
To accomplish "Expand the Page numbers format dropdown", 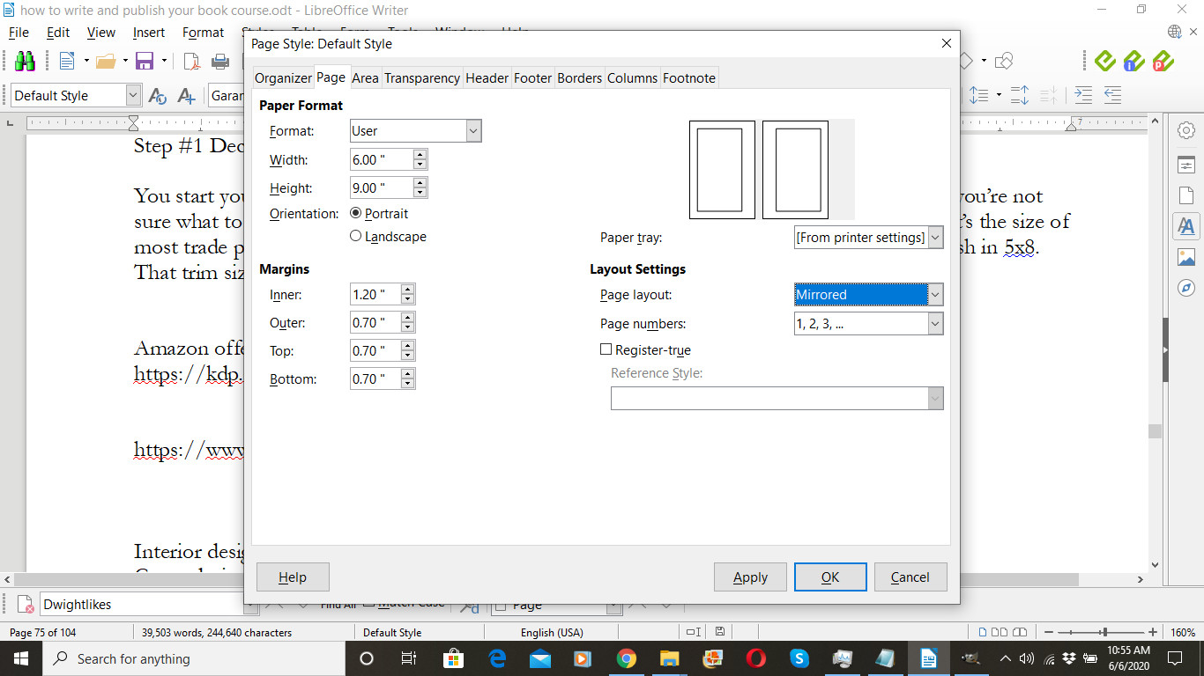I will click(935, 324).
